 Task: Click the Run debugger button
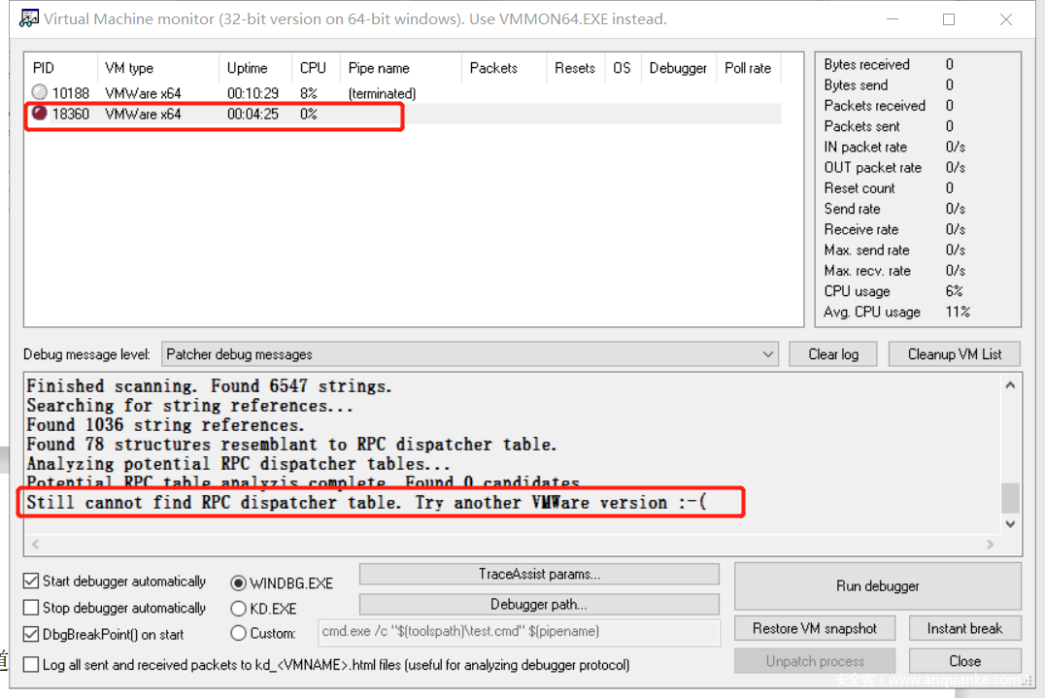(877, 586)
